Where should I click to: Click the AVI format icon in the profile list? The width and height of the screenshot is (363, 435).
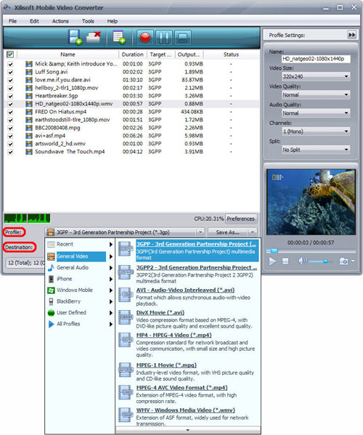point(126,295)
